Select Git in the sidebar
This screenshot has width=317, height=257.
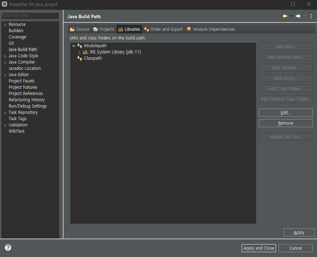tap(11, 43)
